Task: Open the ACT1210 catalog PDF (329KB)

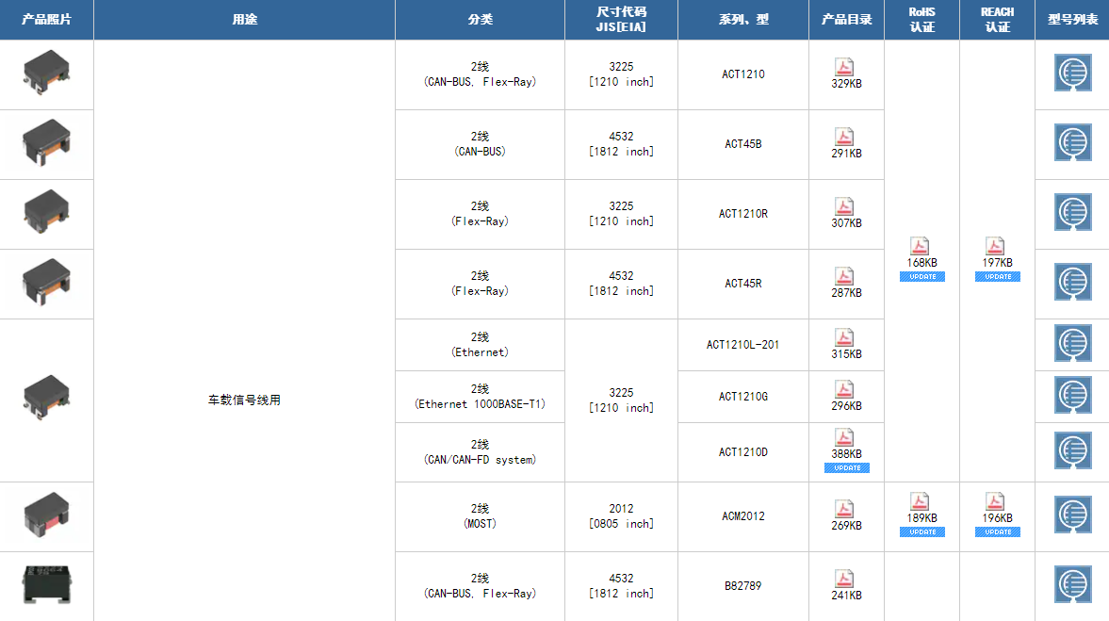Action: coord(845,68)
